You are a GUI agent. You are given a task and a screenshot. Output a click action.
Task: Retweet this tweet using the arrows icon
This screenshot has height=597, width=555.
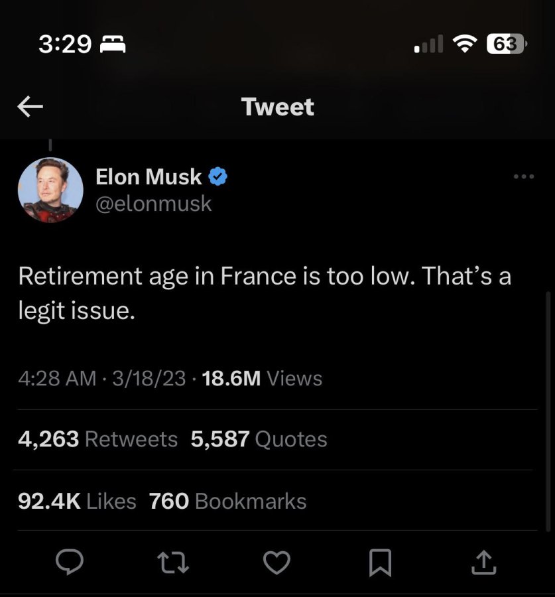tap(174, 563)
